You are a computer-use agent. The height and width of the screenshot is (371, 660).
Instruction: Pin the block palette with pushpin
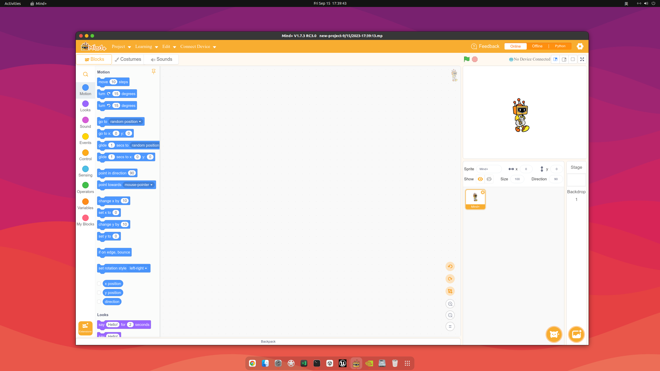(x=154, y=72)
